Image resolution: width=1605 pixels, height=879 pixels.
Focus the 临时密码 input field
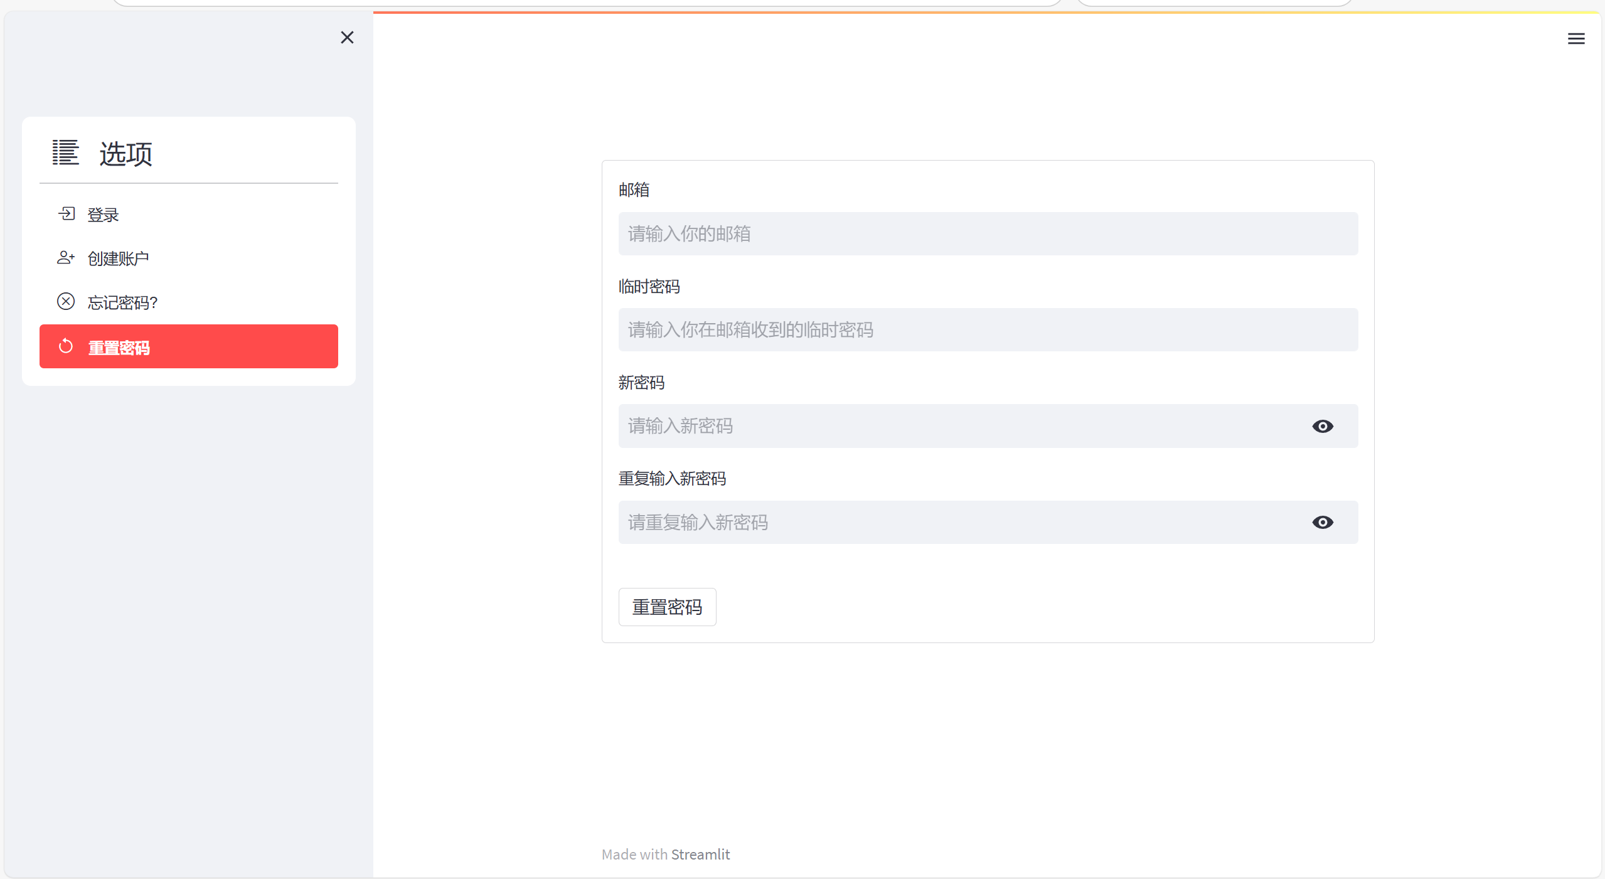(988, 329)
